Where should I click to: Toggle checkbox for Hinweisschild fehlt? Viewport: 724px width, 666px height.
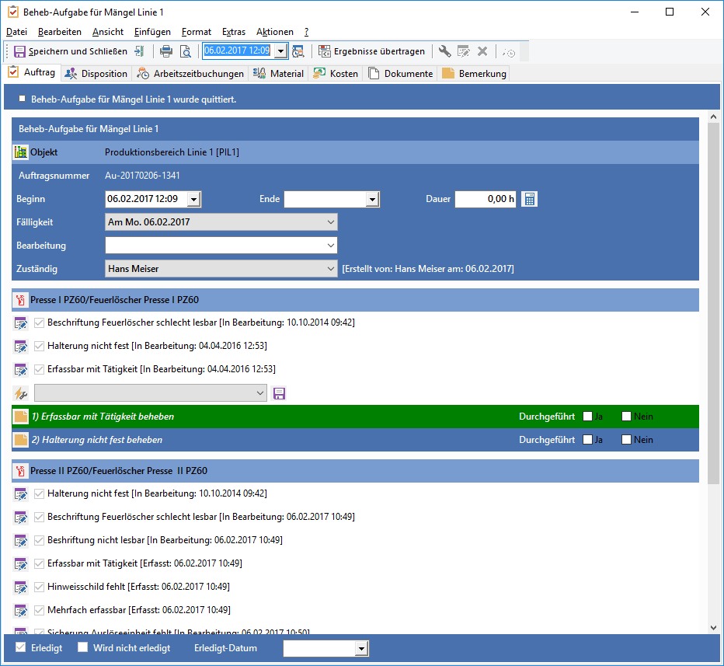click(40, 587)
